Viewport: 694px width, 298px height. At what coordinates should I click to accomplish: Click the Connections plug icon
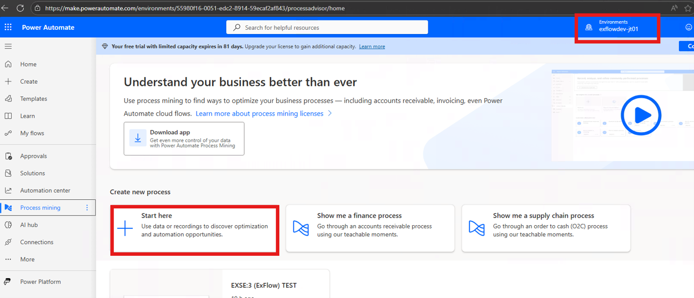click(8, 242)
